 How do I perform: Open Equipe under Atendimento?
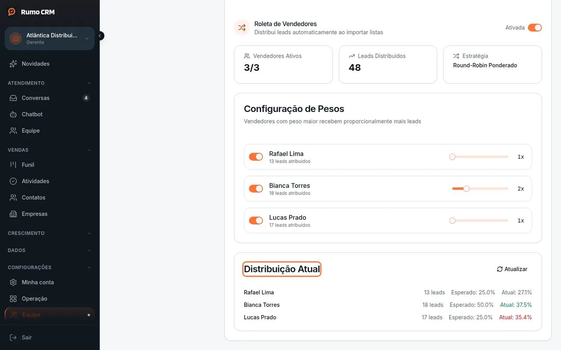click(x=50, y=130)
